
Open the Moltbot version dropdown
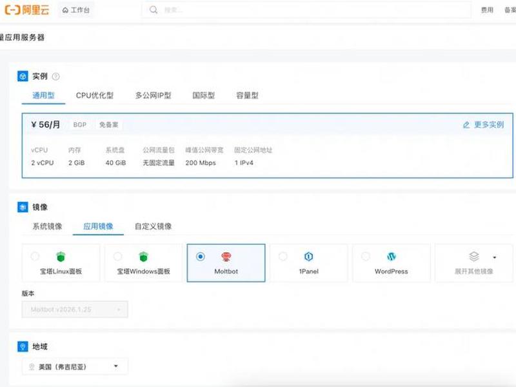click(75, 310)
